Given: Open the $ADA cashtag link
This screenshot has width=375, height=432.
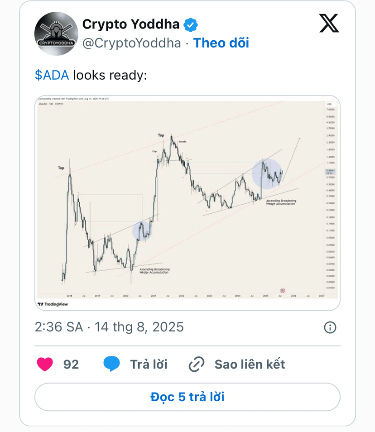Looking at the screenshot, I should pos(52,75).
